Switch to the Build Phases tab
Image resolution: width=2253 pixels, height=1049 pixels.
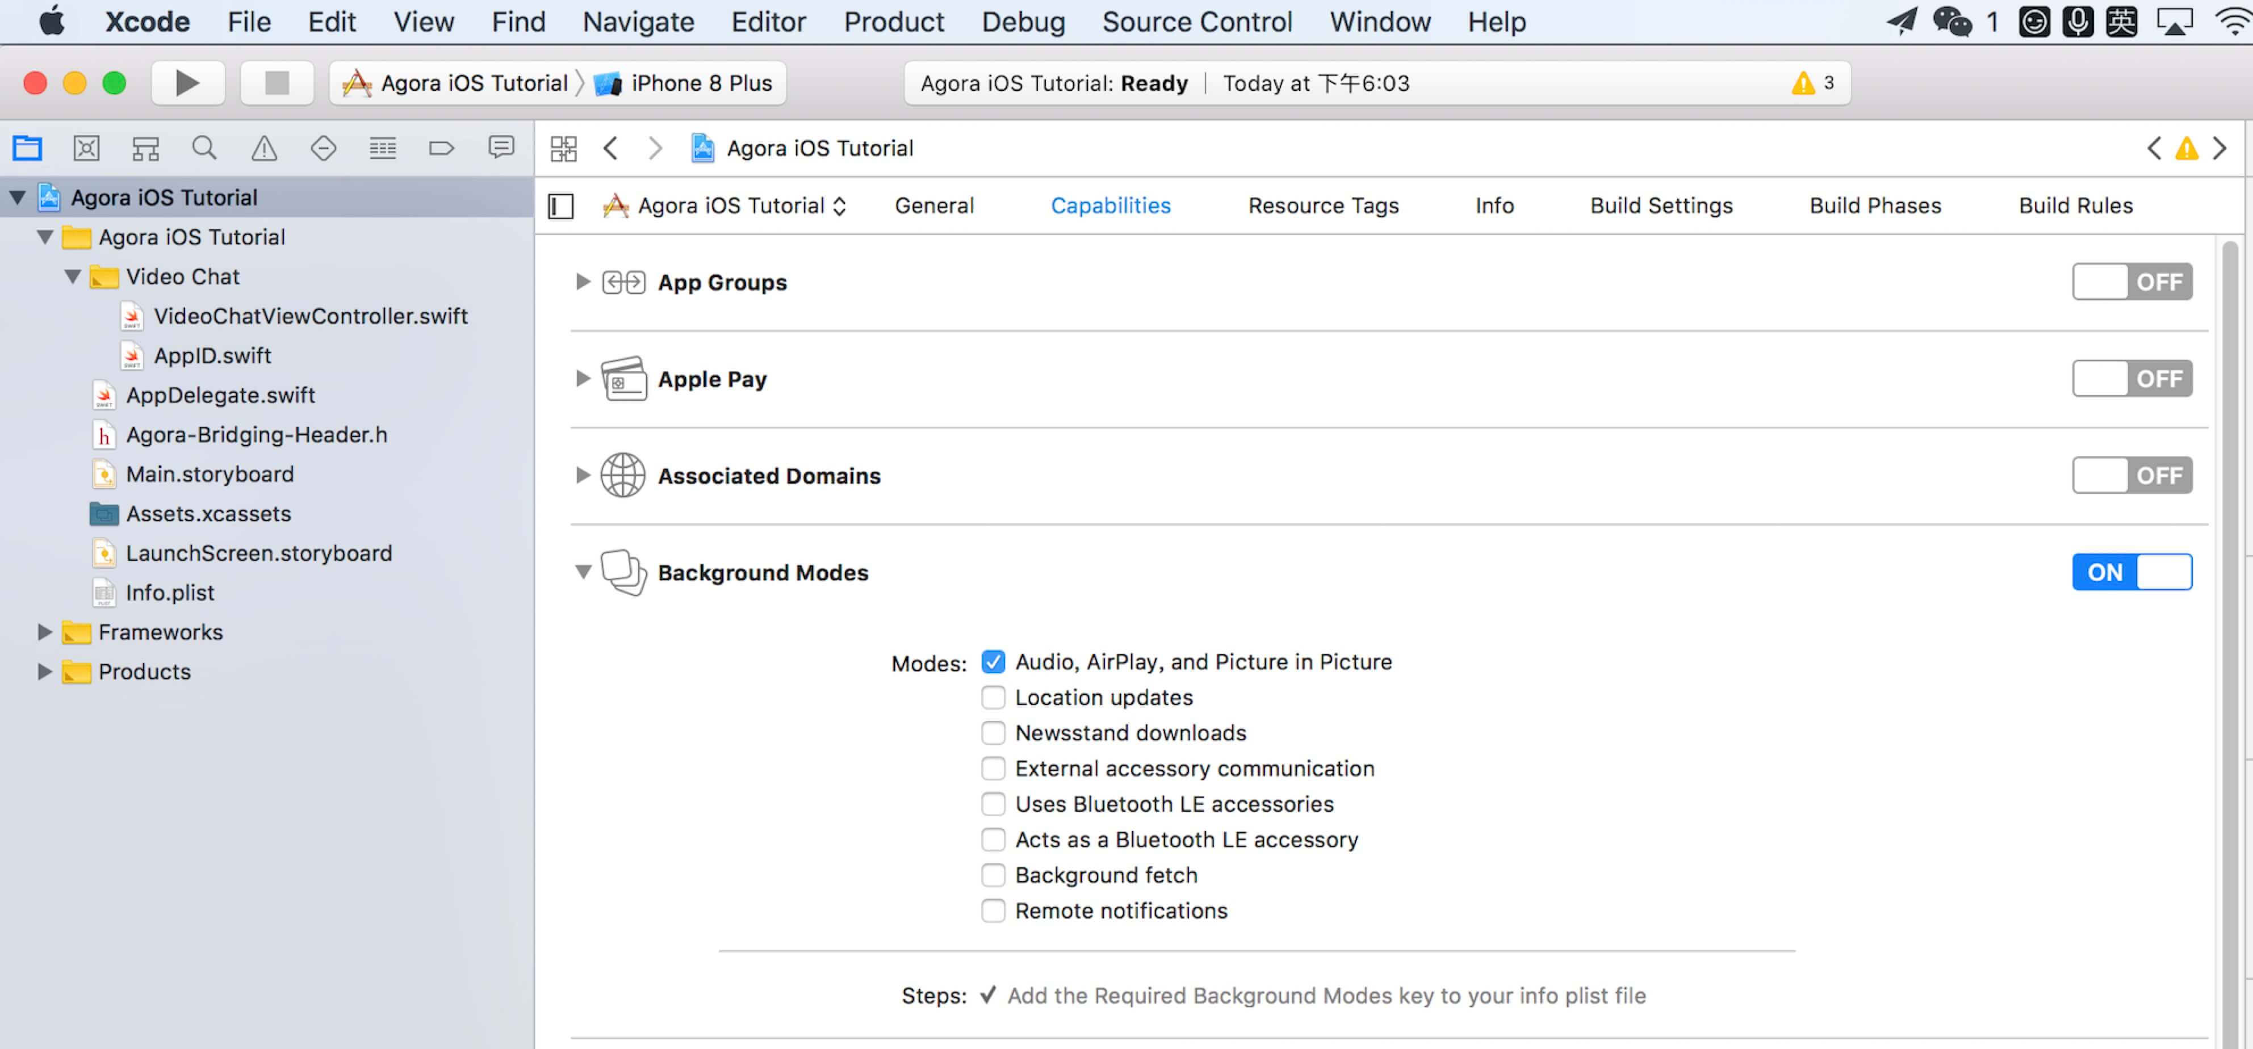(1875, 206)
